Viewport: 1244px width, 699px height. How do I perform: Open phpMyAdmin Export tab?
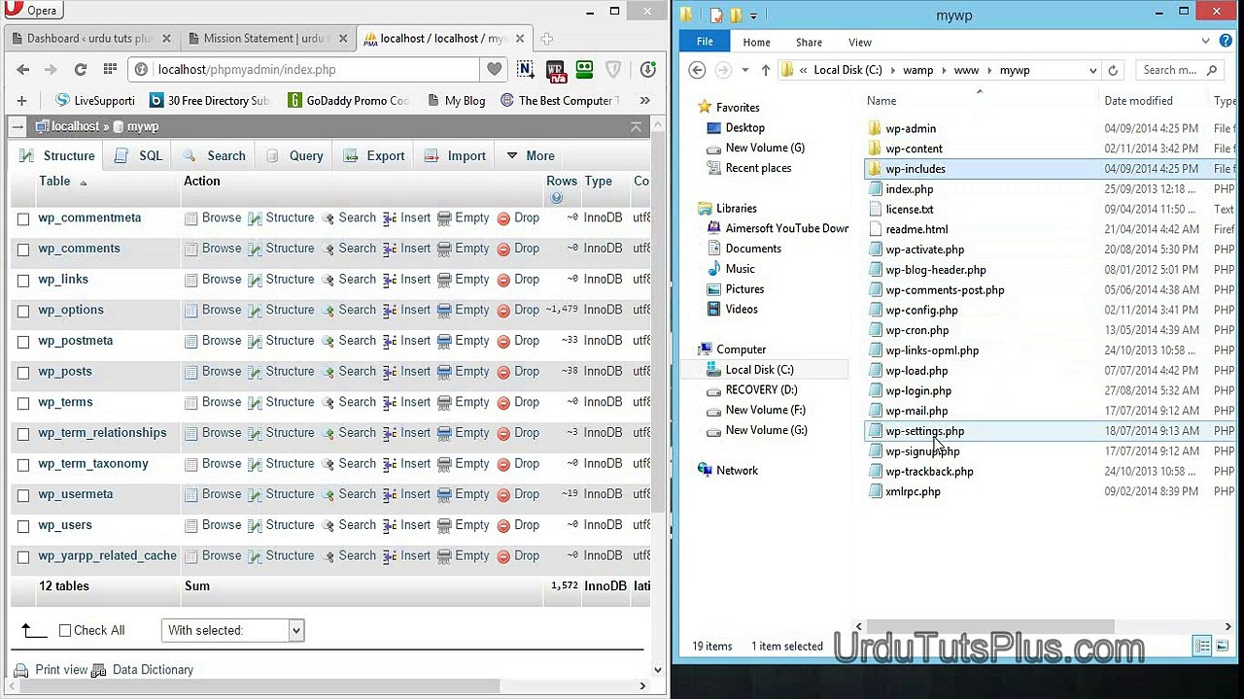[374, 155]
